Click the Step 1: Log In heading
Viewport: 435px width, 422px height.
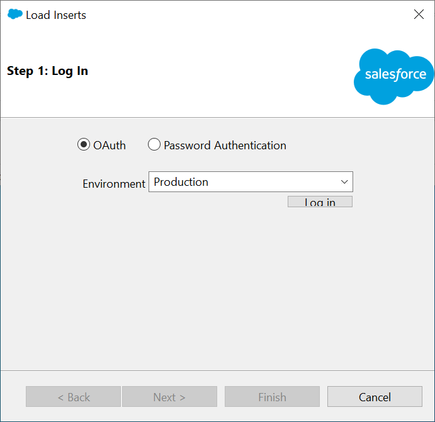pos(48,71)
